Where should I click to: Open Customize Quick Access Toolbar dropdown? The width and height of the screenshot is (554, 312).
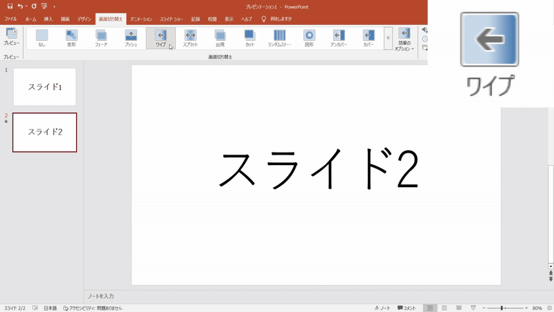[x=54, y=7]
